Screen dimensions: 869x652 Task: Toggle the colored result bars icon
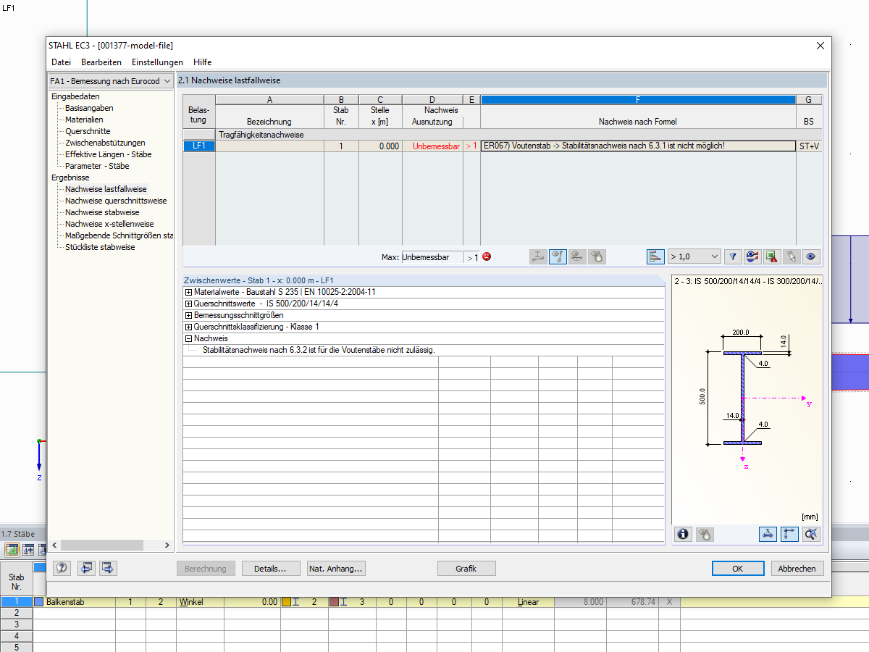coord(655,256)
